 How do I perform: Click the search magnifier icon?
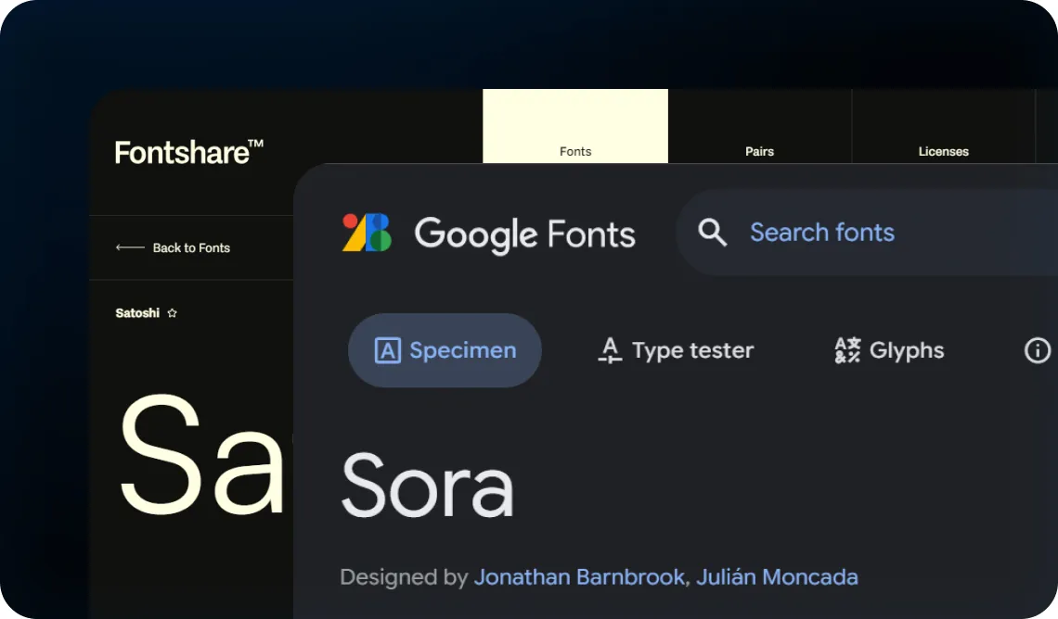(712, 233)
